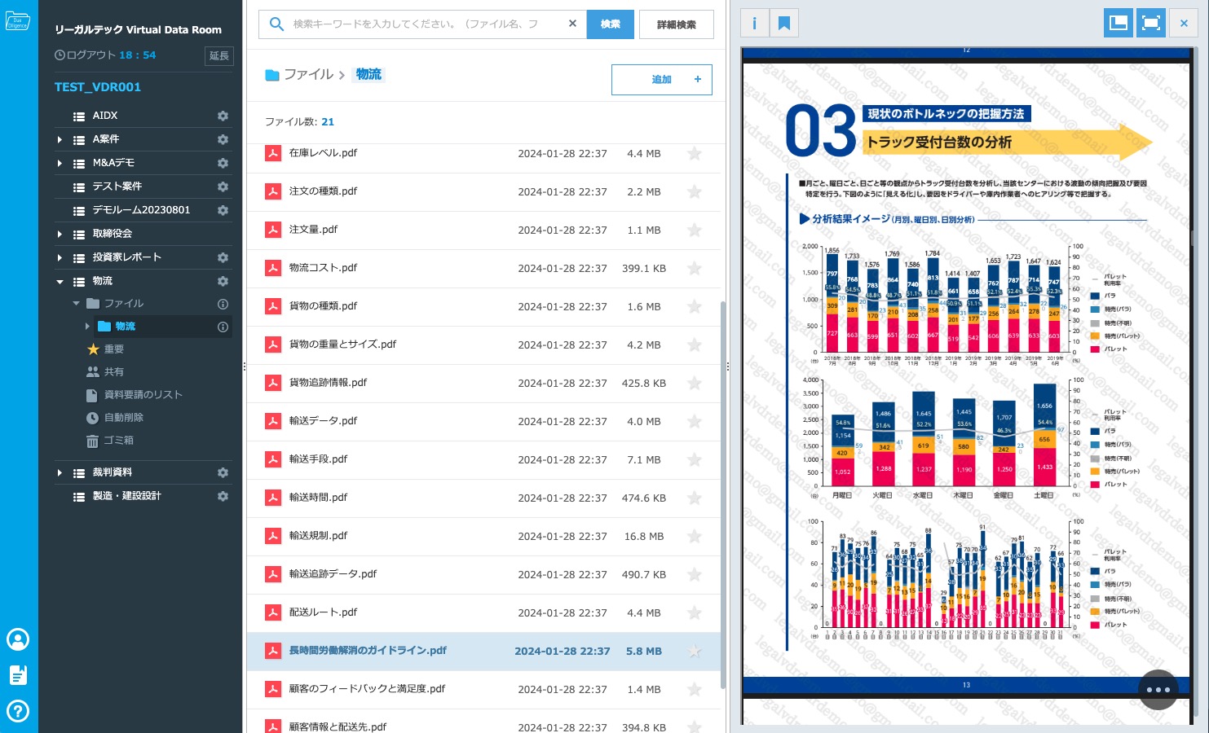Open the help question mark icon
Image resolution: width=1209 pixels, height=733 pixels.
pos(18,711)
